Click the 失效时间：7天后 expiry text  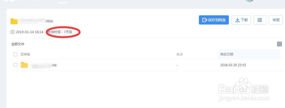click(60, 32)
